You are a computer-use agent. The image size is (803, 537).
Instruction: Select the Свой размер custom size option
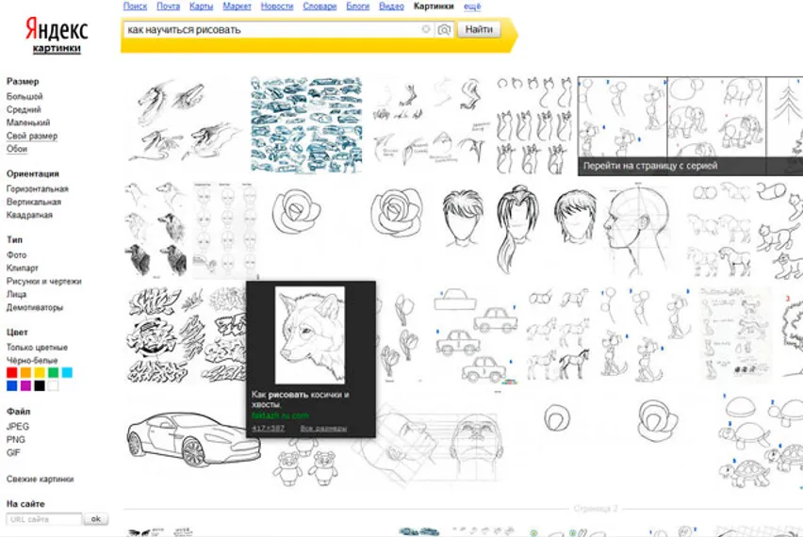[x=32, y=137]
